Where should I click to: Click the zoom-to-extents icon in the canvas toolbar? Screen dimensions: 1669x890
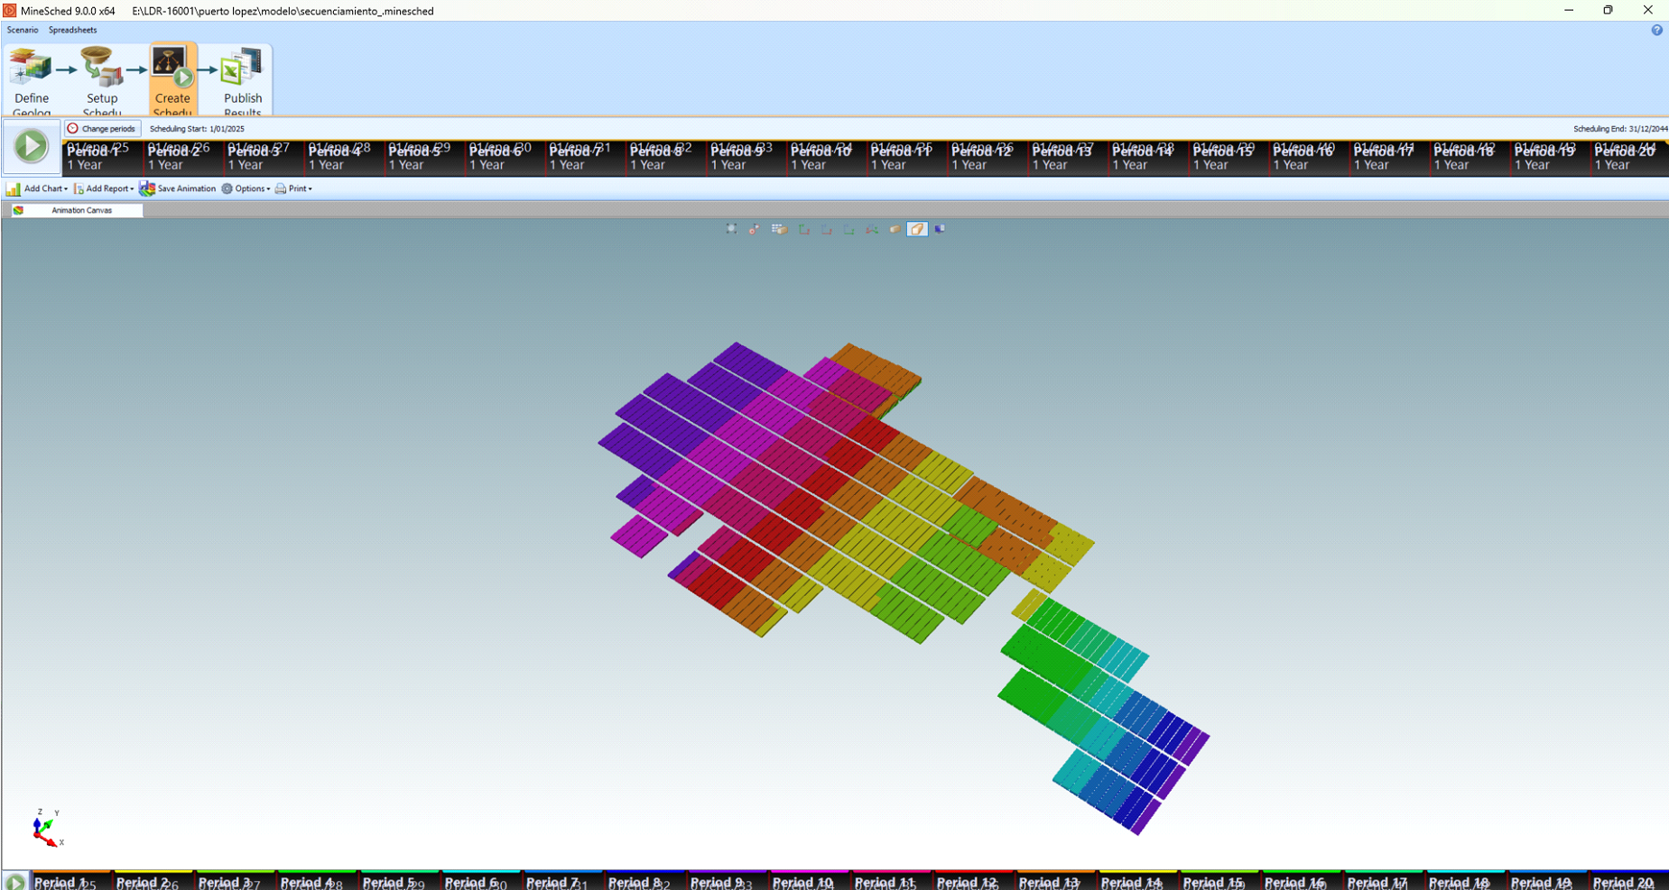[731, 229]
